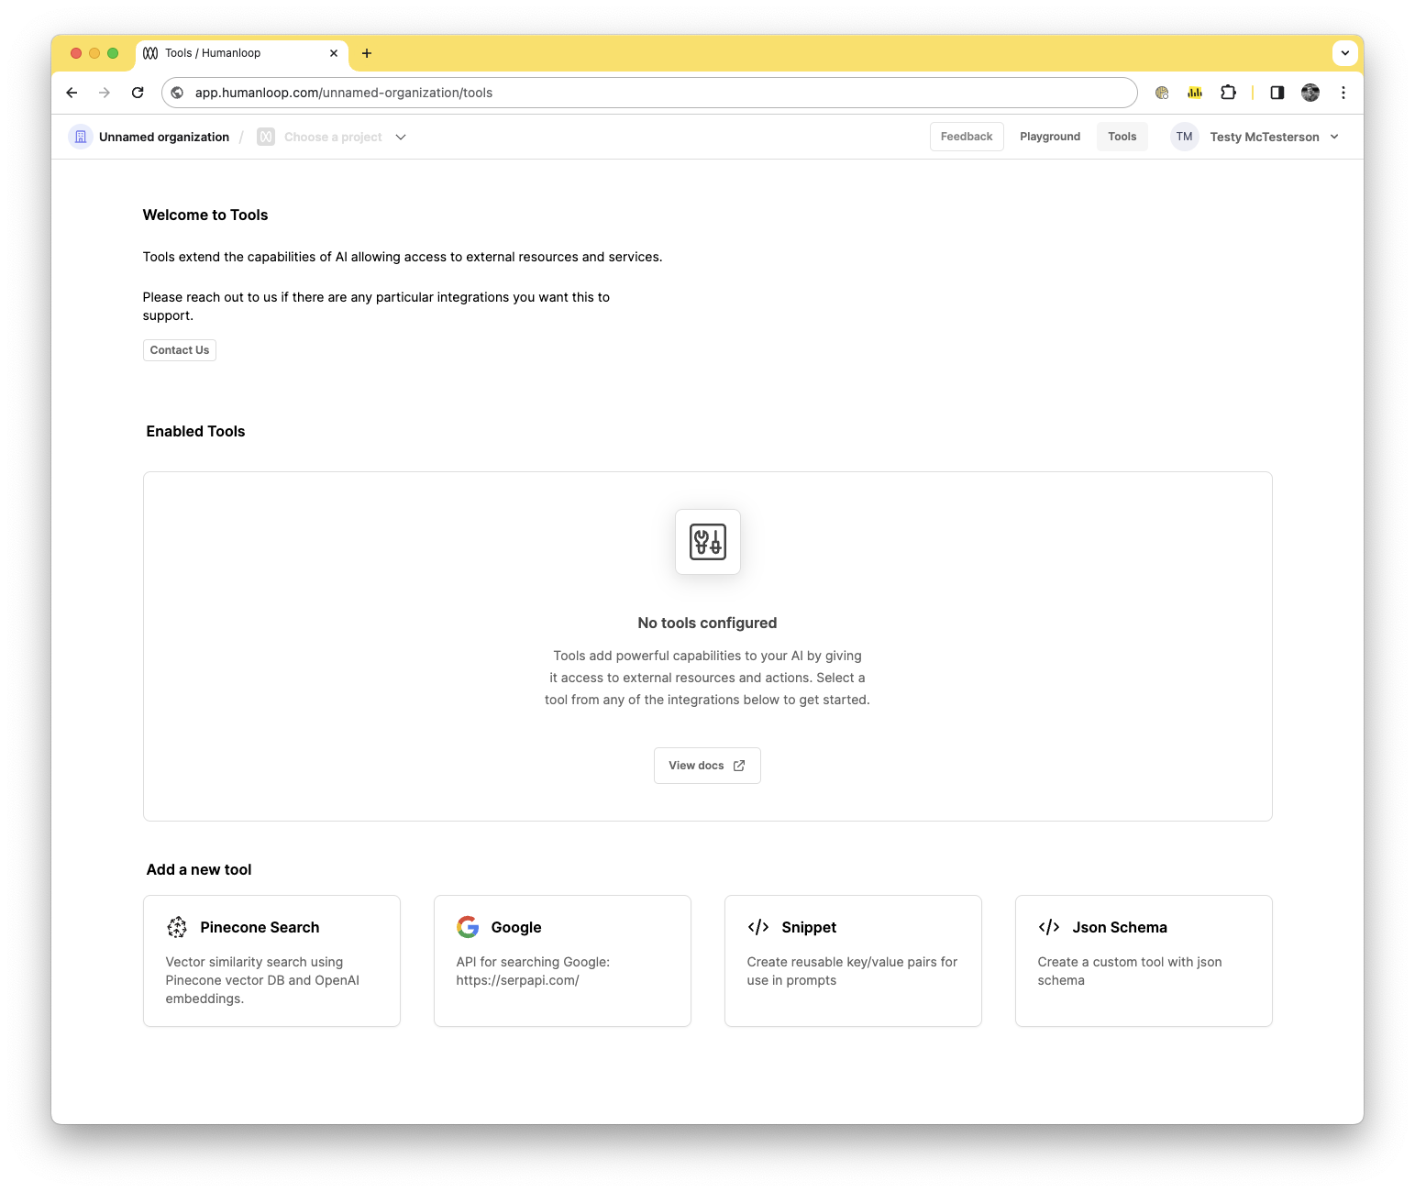Screen dimensions: 1415x1192
Task: Close the Tools / Humanloop tab
Action: (334, 53)
